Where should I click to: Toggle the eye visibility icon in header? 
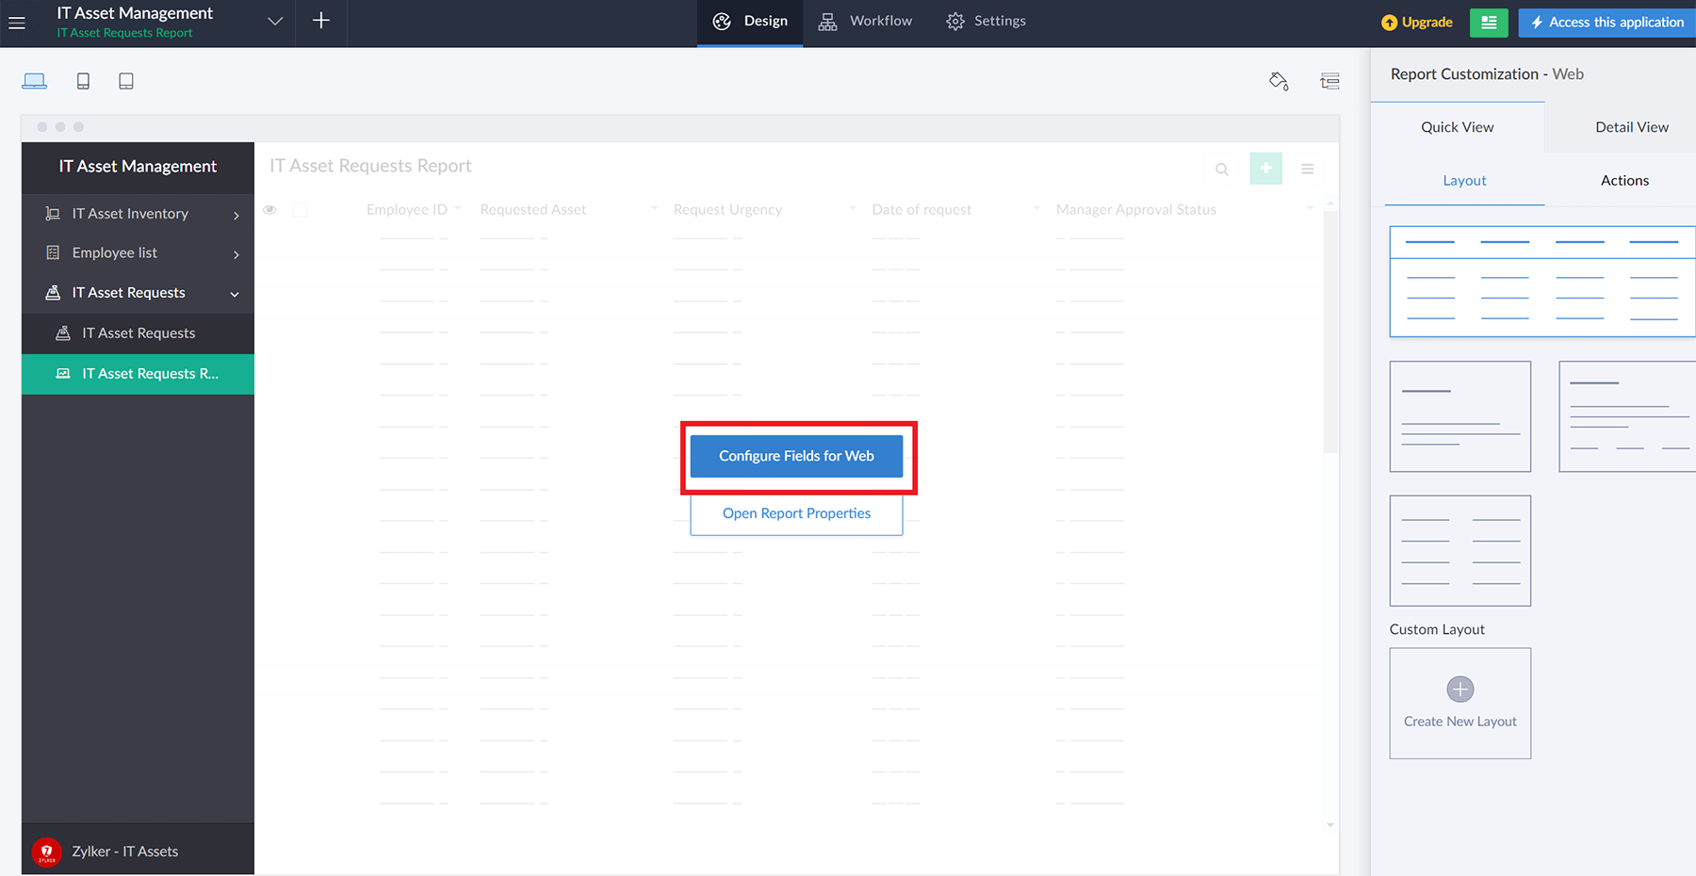point(269,209)
